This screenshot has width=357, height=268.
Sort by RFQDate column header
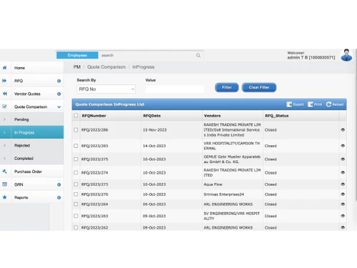tap(151, 116)
